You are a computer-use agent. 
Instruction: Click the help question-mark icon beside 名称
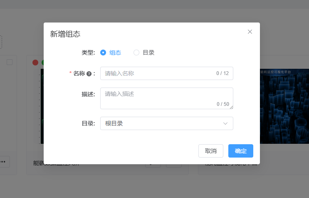tap(89, 74)
